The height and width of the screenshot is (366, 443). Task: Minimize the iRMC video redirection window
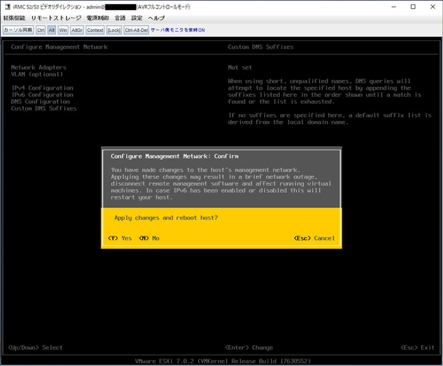(394, 7)
